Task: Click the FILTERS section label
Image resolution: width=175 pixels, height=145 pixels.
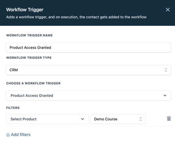Action: (13, 108)
